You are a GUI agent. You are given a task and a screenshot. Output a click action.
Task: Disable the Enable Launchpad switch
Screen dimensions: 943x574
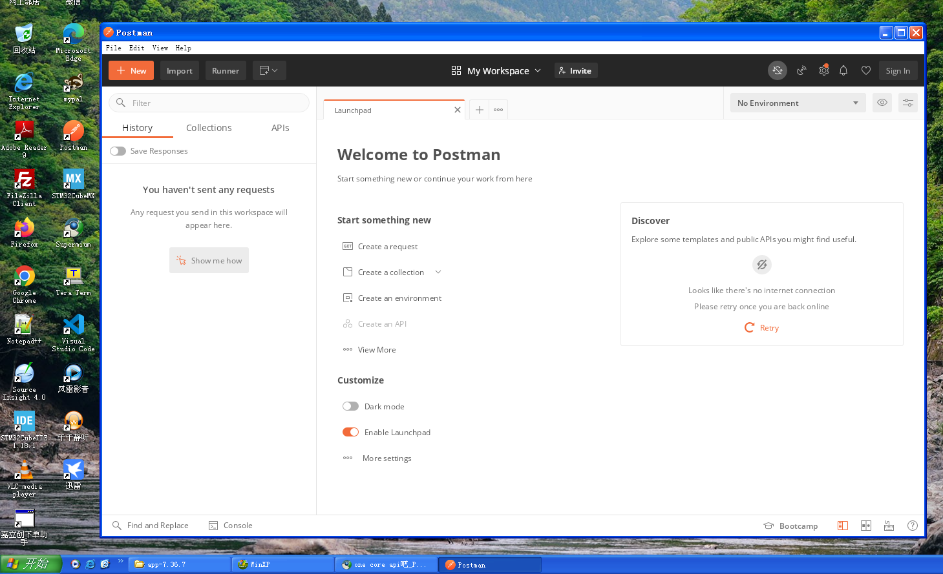pyautogui.click(x=350, y=432)
